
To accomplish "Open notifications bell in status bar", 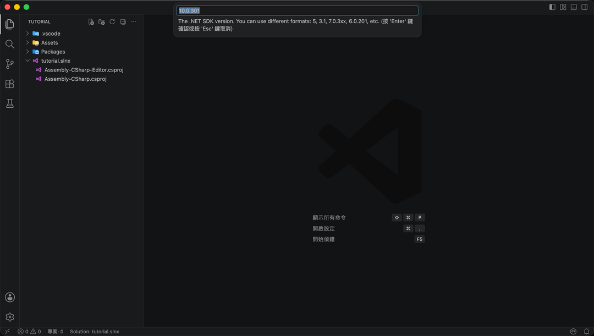I will click(586, 332).
